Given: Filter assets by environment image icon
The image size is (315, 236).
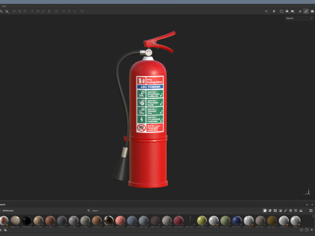Looking at the screenshot, I should (301, 210).
